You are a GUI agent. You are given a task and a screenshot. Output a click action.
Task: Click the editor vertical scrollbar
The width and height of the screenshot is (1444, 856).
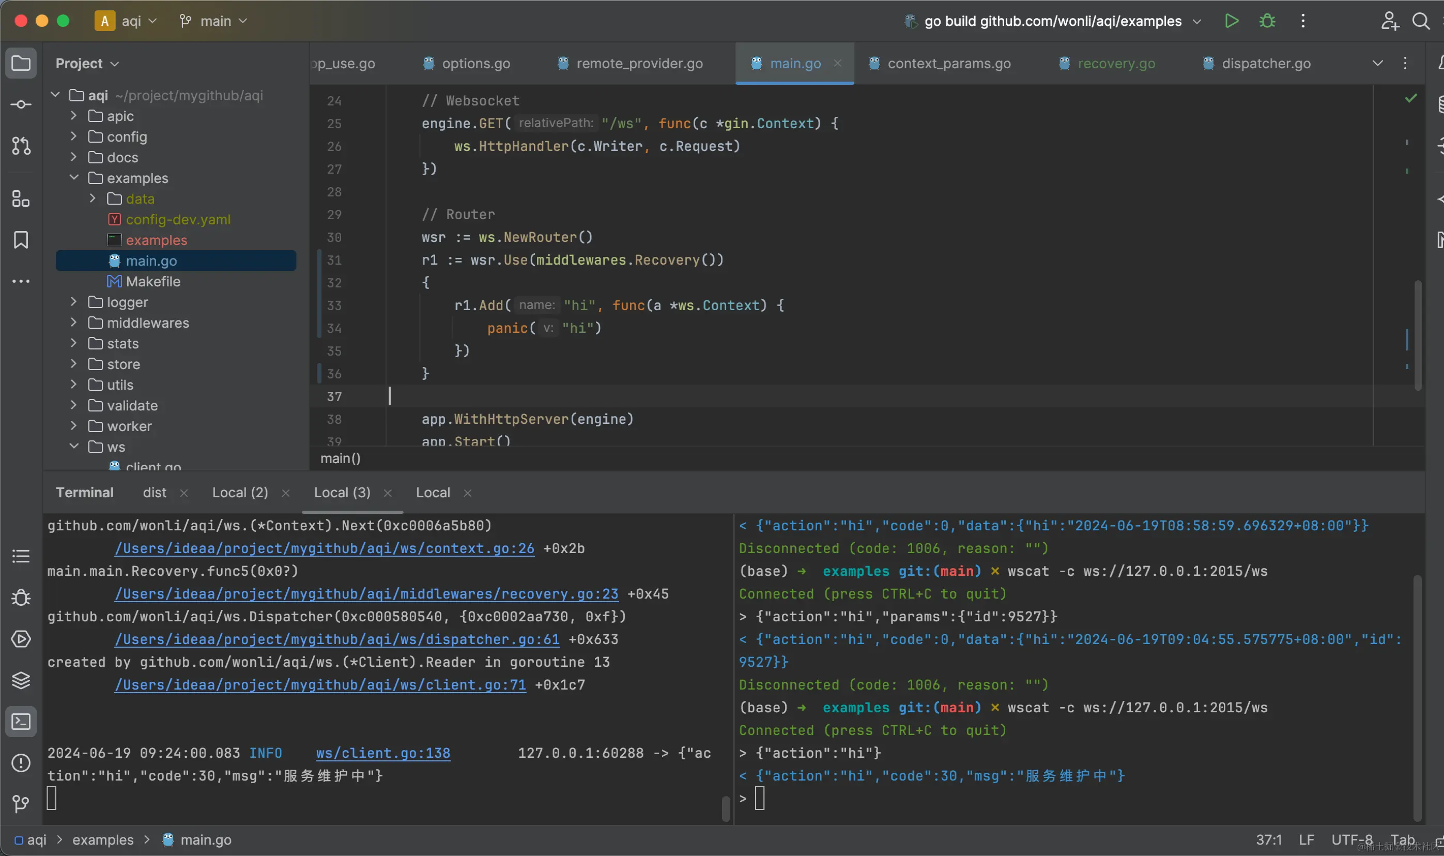pos(1418,334)
